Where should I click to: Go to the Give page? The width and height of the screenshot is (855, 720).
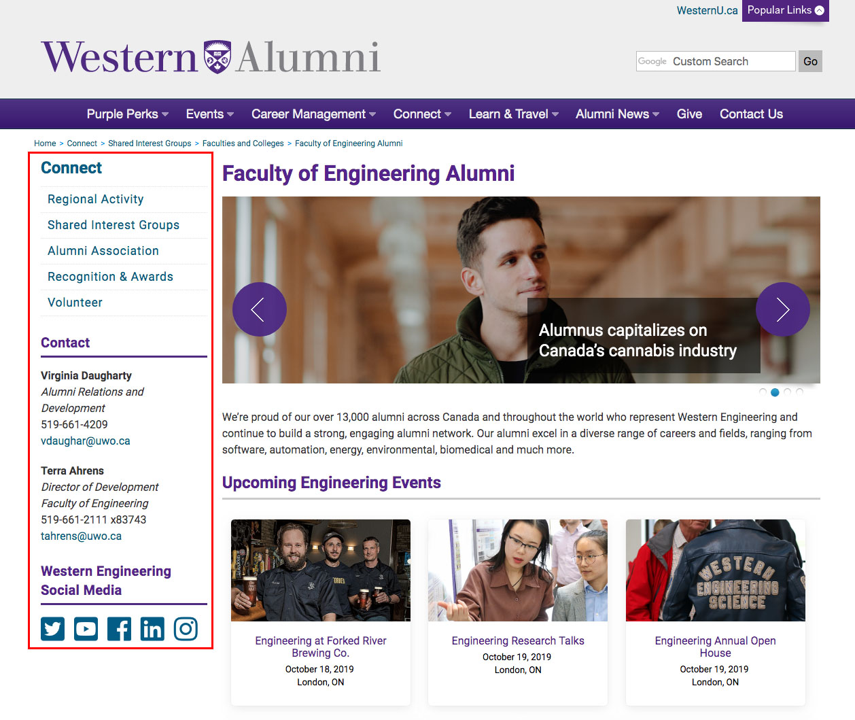[x=689, y=114]
